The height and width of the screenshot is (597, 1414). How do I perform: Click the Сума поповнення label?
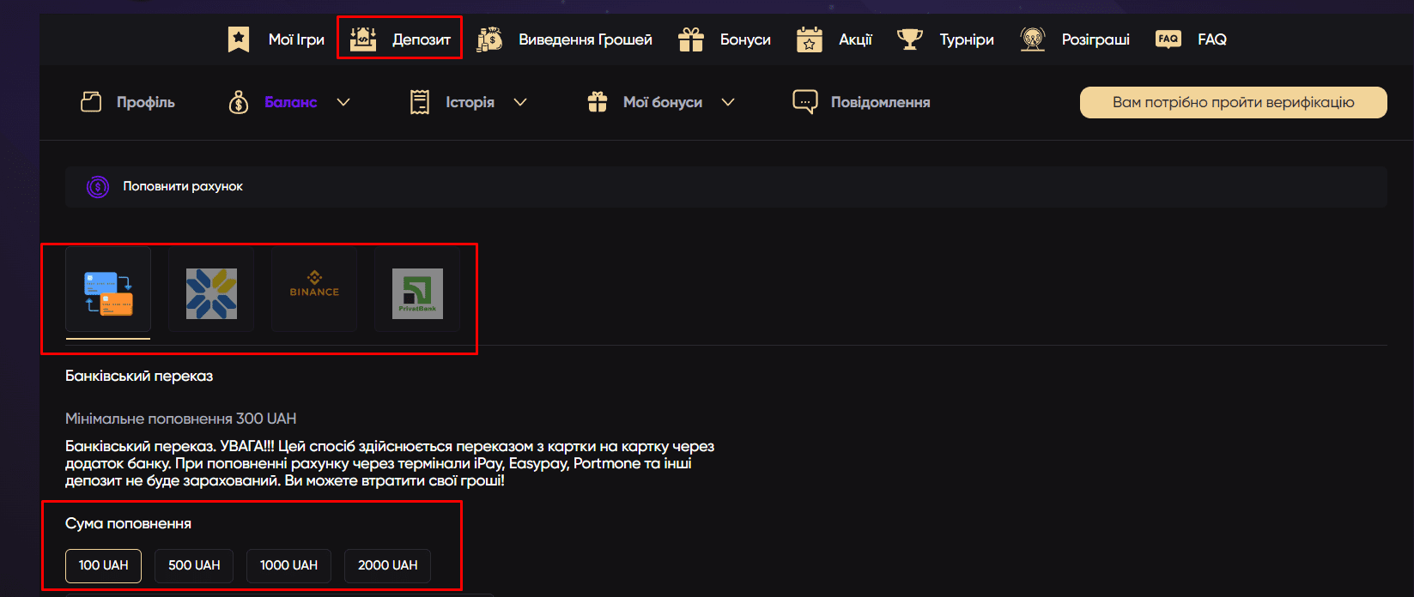click(129, 523)
